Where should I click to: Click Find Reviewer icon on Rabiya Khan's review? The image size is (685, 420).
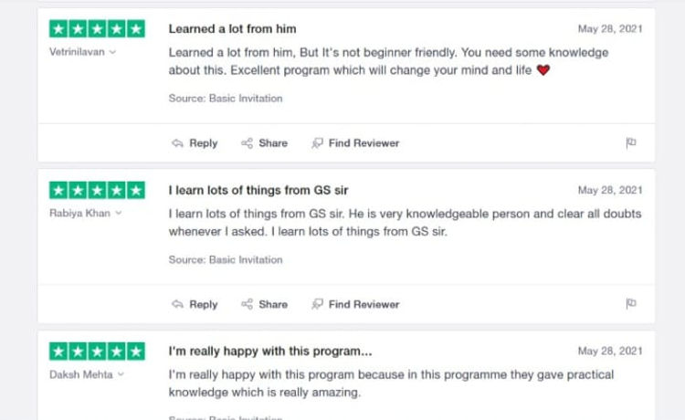(317, 305)
